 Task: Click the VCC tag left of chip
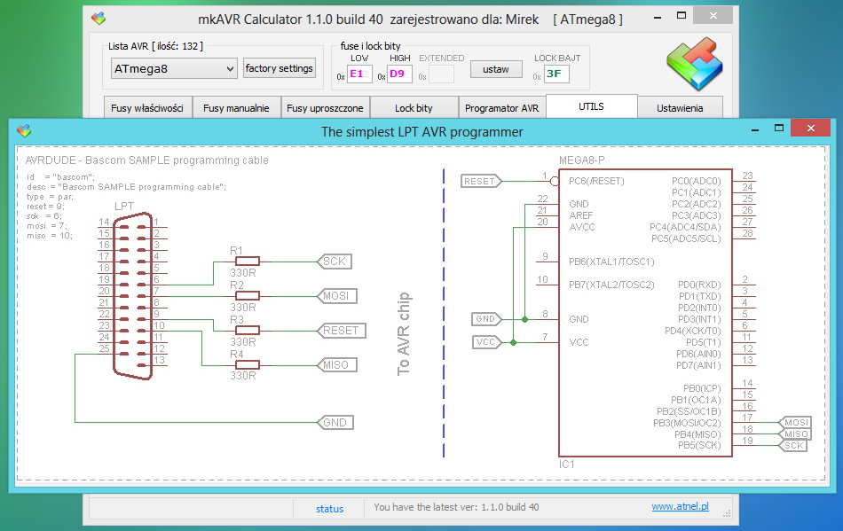pos(486,342)
